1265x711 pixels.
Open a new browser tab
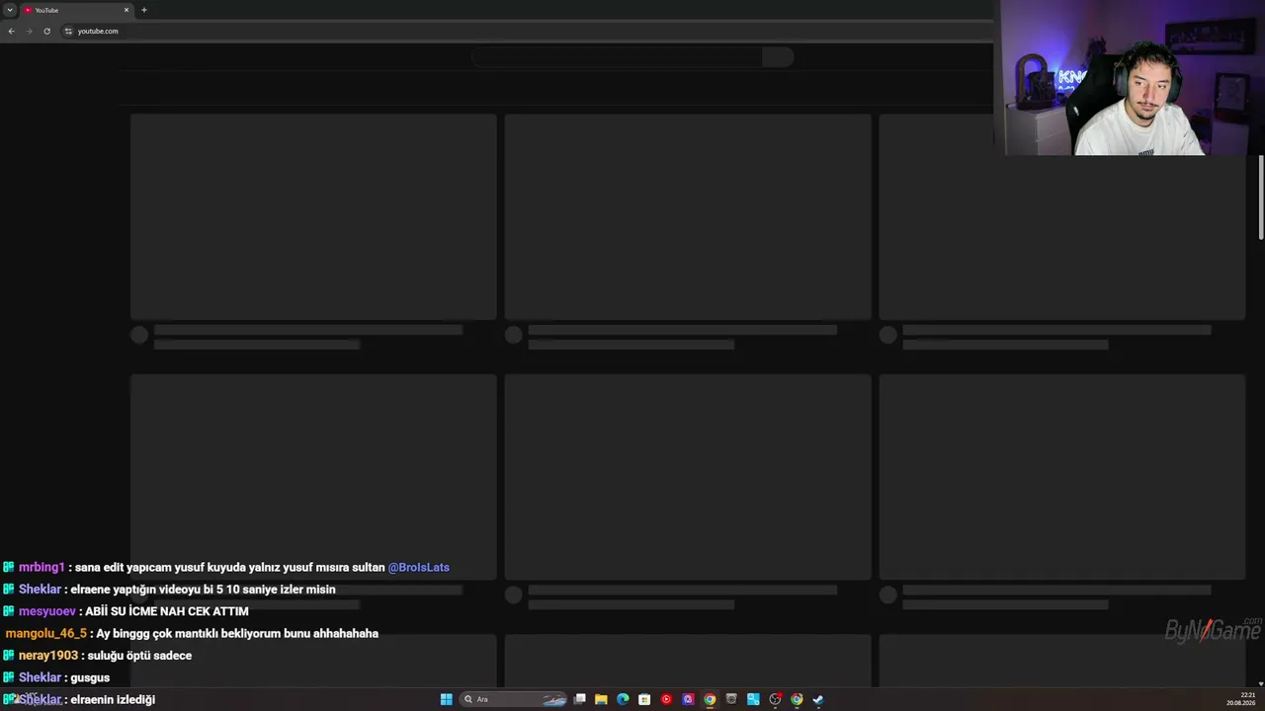(x=144, y=10)
